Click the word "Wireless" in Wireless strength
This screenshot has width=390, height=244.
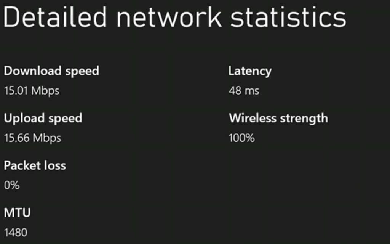click(x=253, y=118)
